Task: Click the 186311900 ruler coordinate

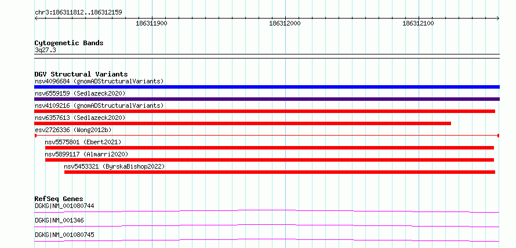Action: coord(151,23)
